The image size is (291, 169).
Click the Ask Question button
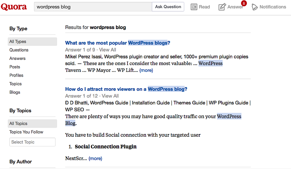click(x=168, y=7)
